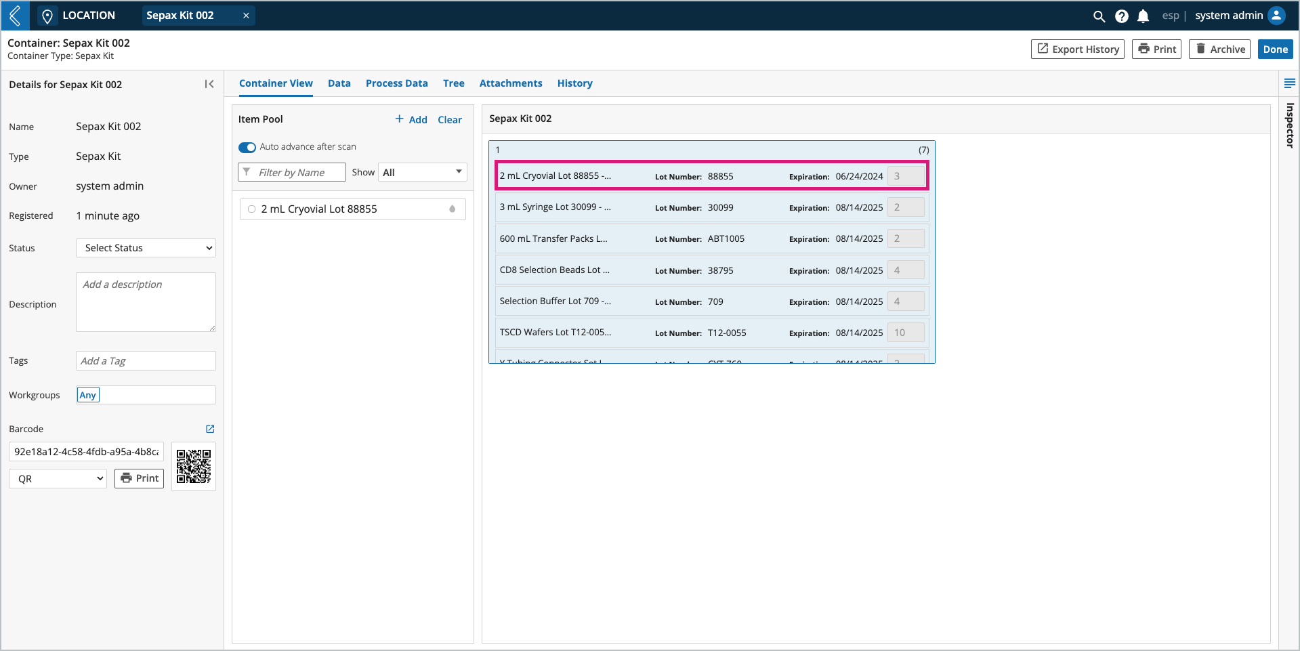1300x651 pixels.
Task: Click quantity field for 600 mL Transfer Packs
Action: 906,238
